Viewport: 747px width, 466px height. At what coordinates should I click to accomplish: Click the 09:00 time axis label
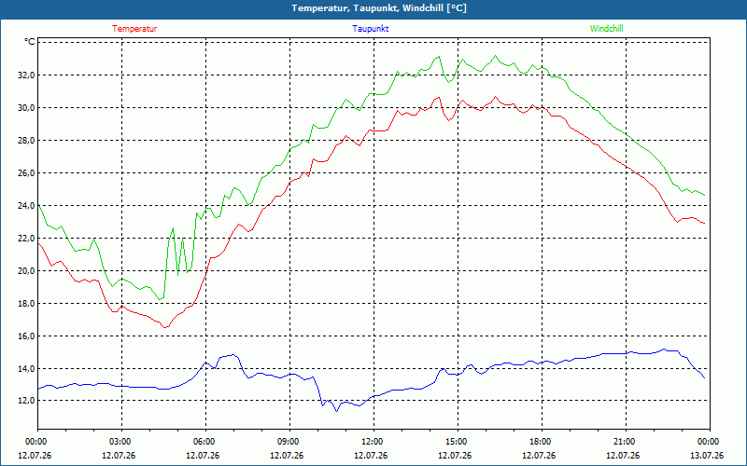pyautogui.click(x=289, y=442)
